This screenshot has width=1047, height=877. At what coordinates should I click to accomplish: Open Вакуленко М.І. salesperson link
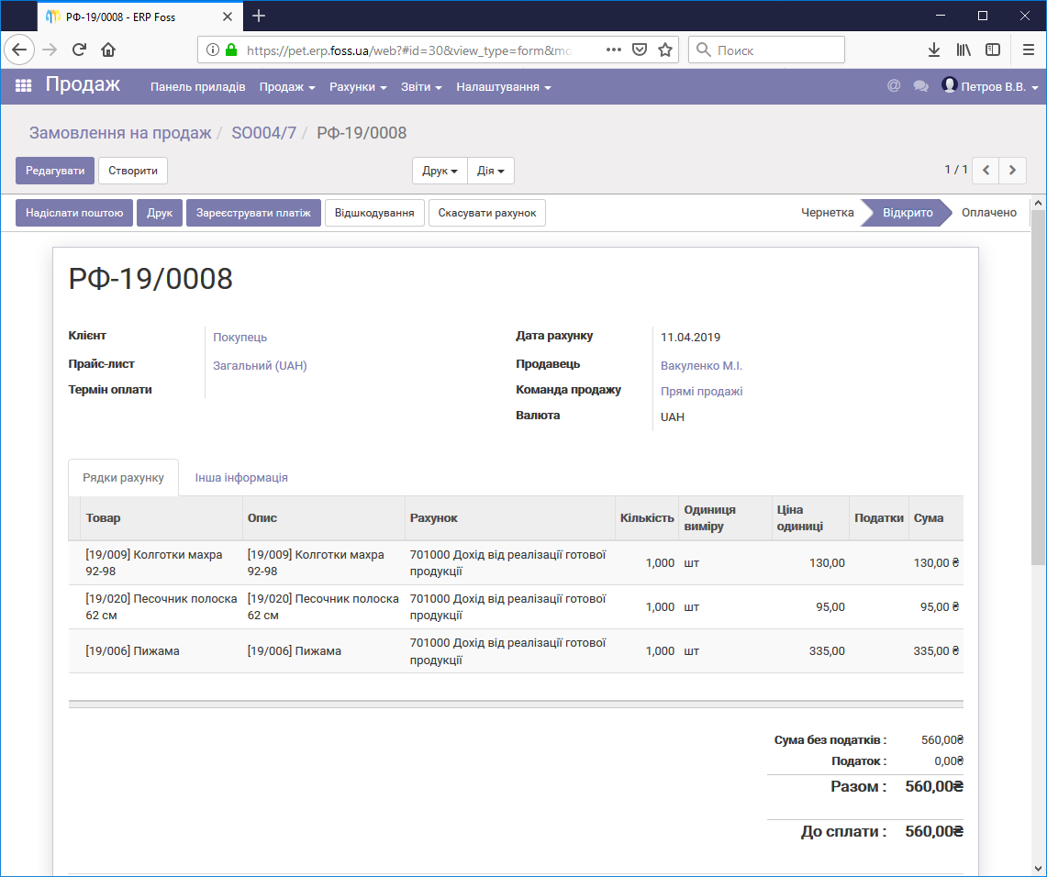click(x=701, y=365)
